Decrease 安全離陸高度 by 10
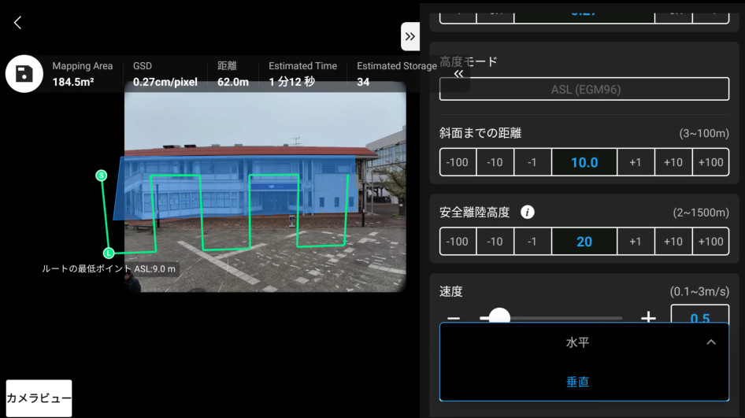The image size is (745, 418). [x=495, y=242]
